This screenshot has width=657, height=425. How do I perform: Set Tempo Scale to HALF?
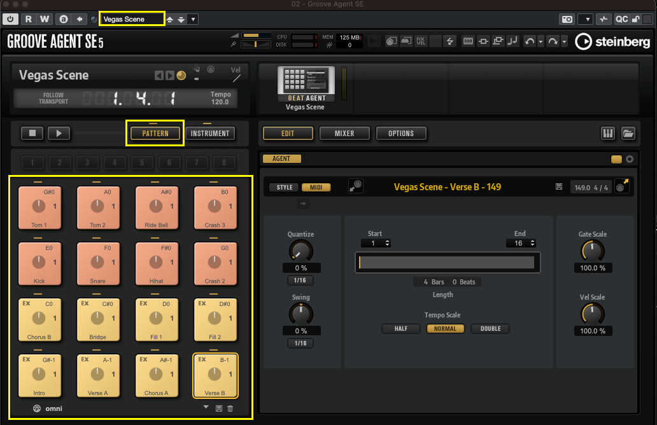click(401, 329)
